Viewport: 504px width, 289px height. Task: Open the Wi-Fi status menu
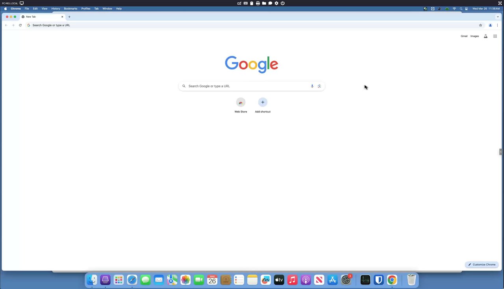click(454, 9)
